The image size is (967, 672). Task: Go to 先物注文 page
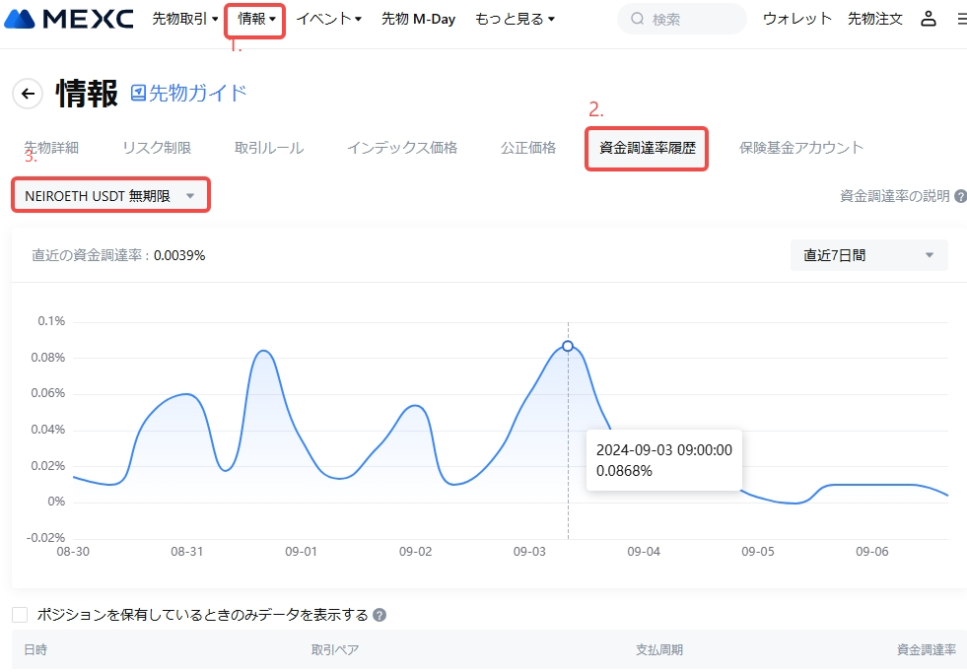coord(874,19)
